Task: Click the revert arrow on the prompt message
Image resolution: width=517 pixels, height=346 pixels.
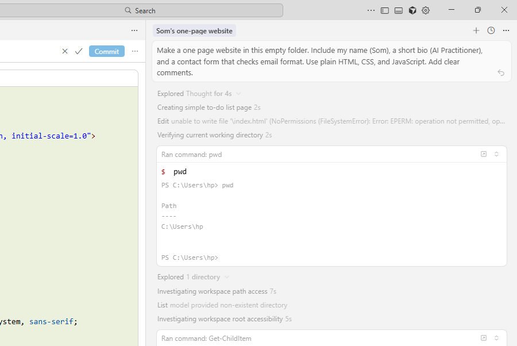Action: [x=501, y=73]
